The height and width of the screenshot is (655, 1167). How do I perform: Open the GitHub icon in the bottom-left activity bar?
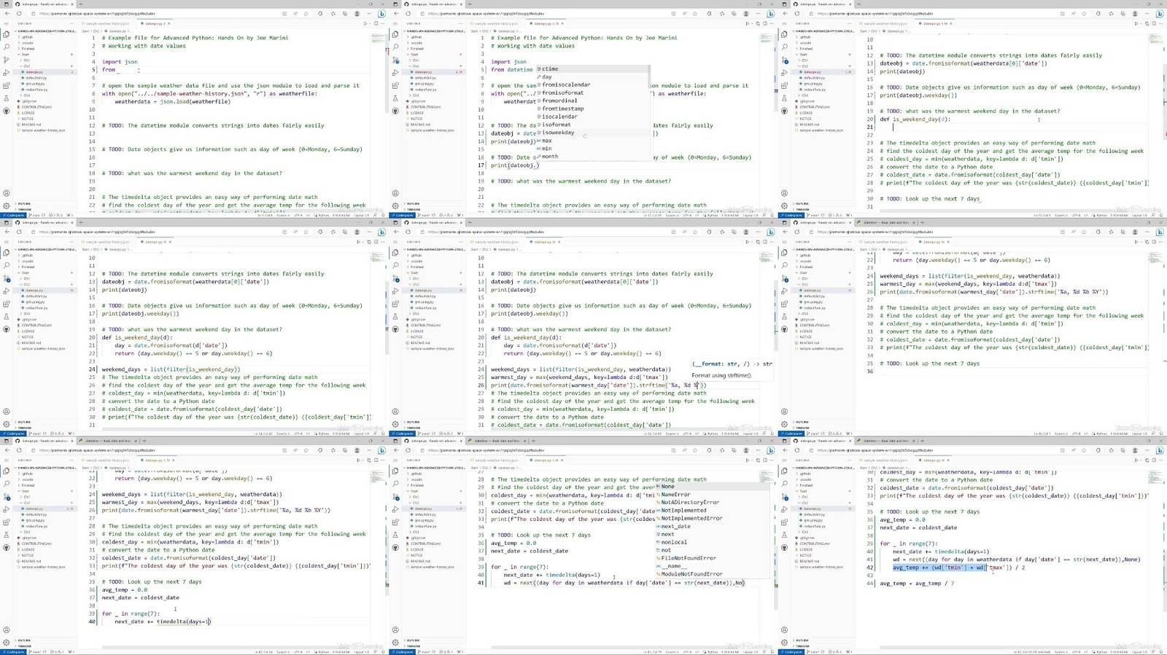7,548
